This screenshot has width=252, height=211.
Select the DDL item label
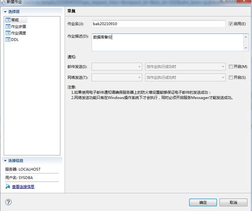[15, 39]
